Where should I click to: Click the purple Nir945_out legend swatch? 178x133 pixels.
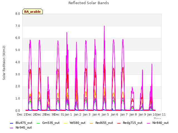coord(12,128)
